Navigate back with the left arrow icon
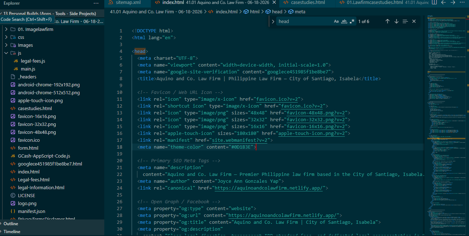Viewport: 469px width, 236px height. (443, 3)
